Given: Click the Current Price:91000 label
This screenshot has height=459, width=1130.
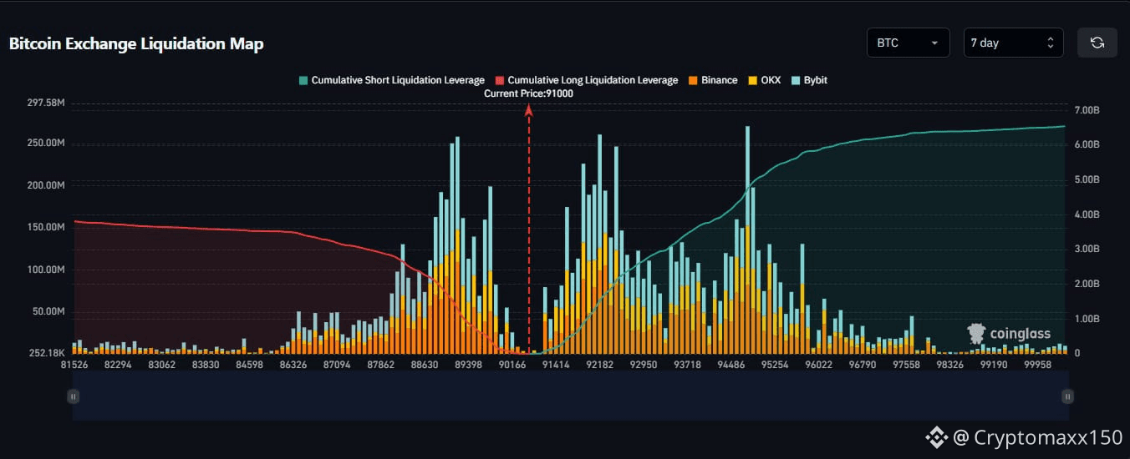Looking at the screenshot, I should (x=528, y=94).
